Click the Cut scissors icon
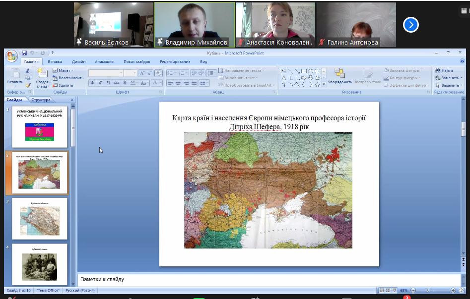Image resolution: width=470 pixels, height=299 pixels. (x=28, y=71)
